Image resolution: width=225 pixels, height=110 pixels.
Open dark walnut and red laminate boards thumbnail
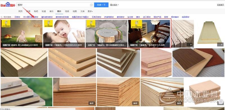coord(198,63)
